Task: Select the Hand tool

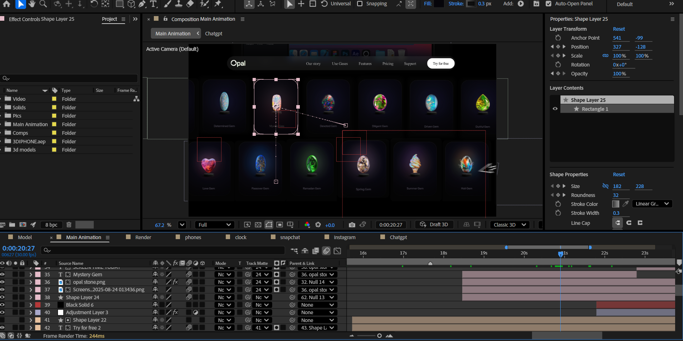Action: coord(32,4)
